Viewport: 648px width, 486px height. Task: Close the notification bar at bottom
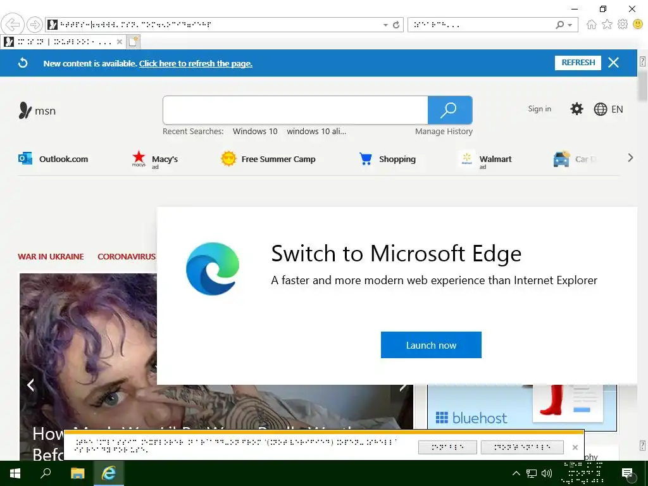(575, 447)
